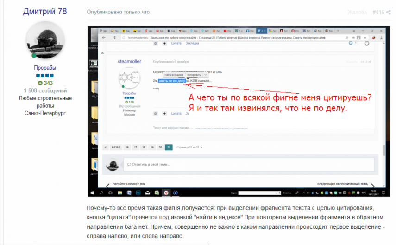The width and height of the screenshot is (396, 245).
Task: In embedded screenshot, click steamroller post gear icon
Action: point(156,114)
